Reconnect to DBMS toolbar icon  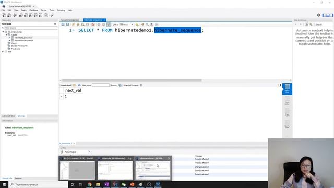[52, 15]
